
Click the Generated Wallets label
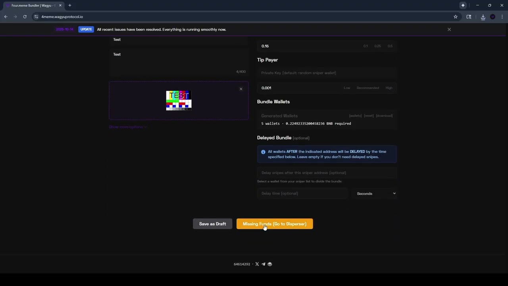(x=279, y=116)
